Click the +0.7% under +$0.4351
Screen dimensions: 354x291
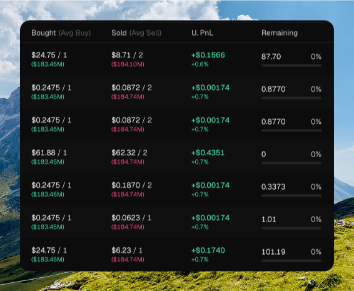(200, 162)
